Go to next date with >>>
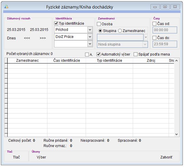Viewport: 184px width, 167px height. pos(43,38)
